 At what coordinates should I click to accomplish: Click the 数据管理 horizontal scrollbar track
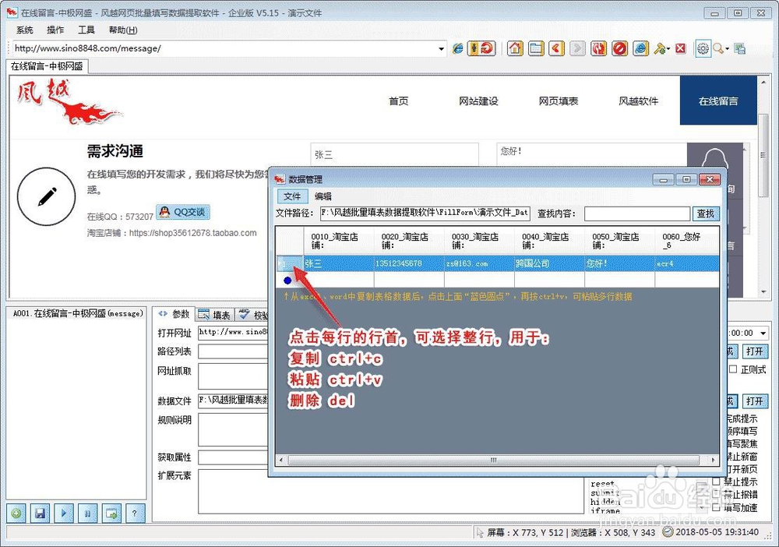click(x=497, y=460)
